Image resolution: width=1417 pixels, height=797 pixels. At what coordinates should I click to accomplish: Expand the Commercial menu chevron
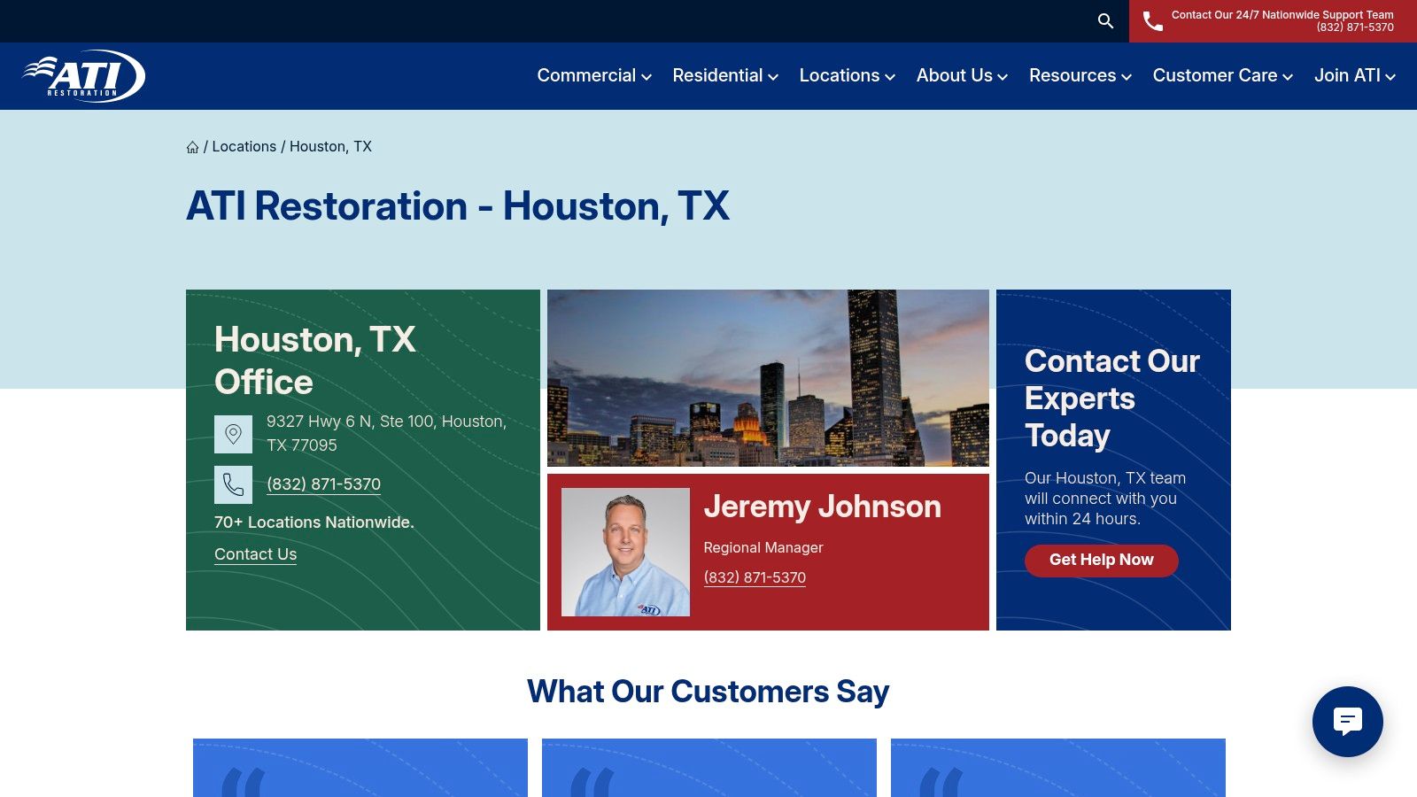click(647, 77)
